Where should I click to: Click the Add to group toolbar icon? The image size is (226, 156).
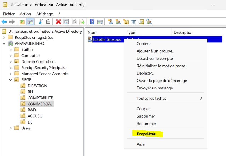click(149, 22)
